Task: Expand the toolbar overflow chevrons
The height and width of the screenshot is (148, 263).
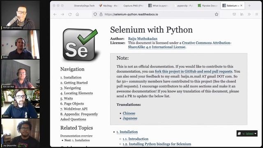Action: 249,14
